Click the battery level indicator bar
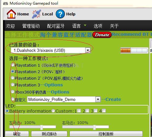This screenshot has width=152, height=137. point(134,50)
